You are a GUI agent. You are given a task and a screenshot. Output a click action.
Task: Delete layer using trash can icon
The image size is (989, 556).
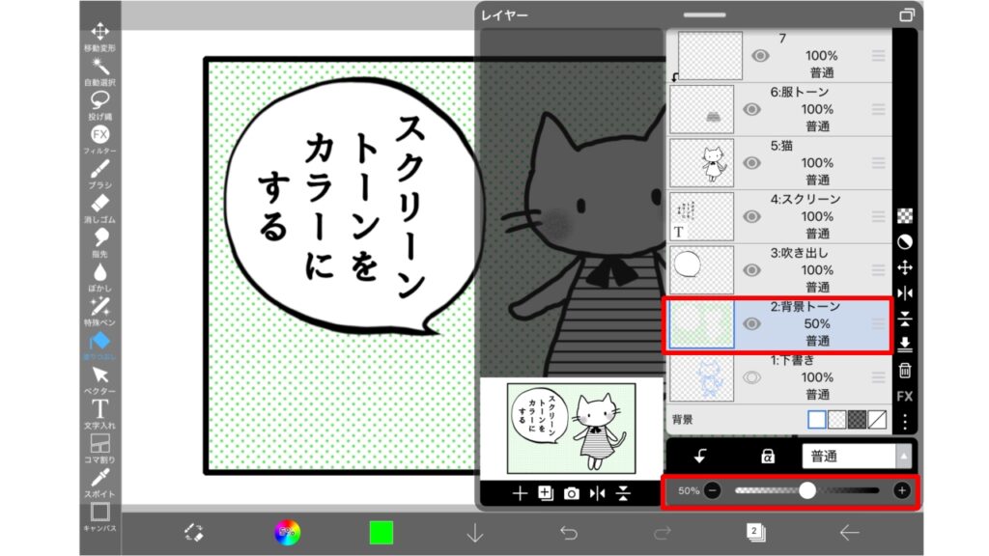905,370
